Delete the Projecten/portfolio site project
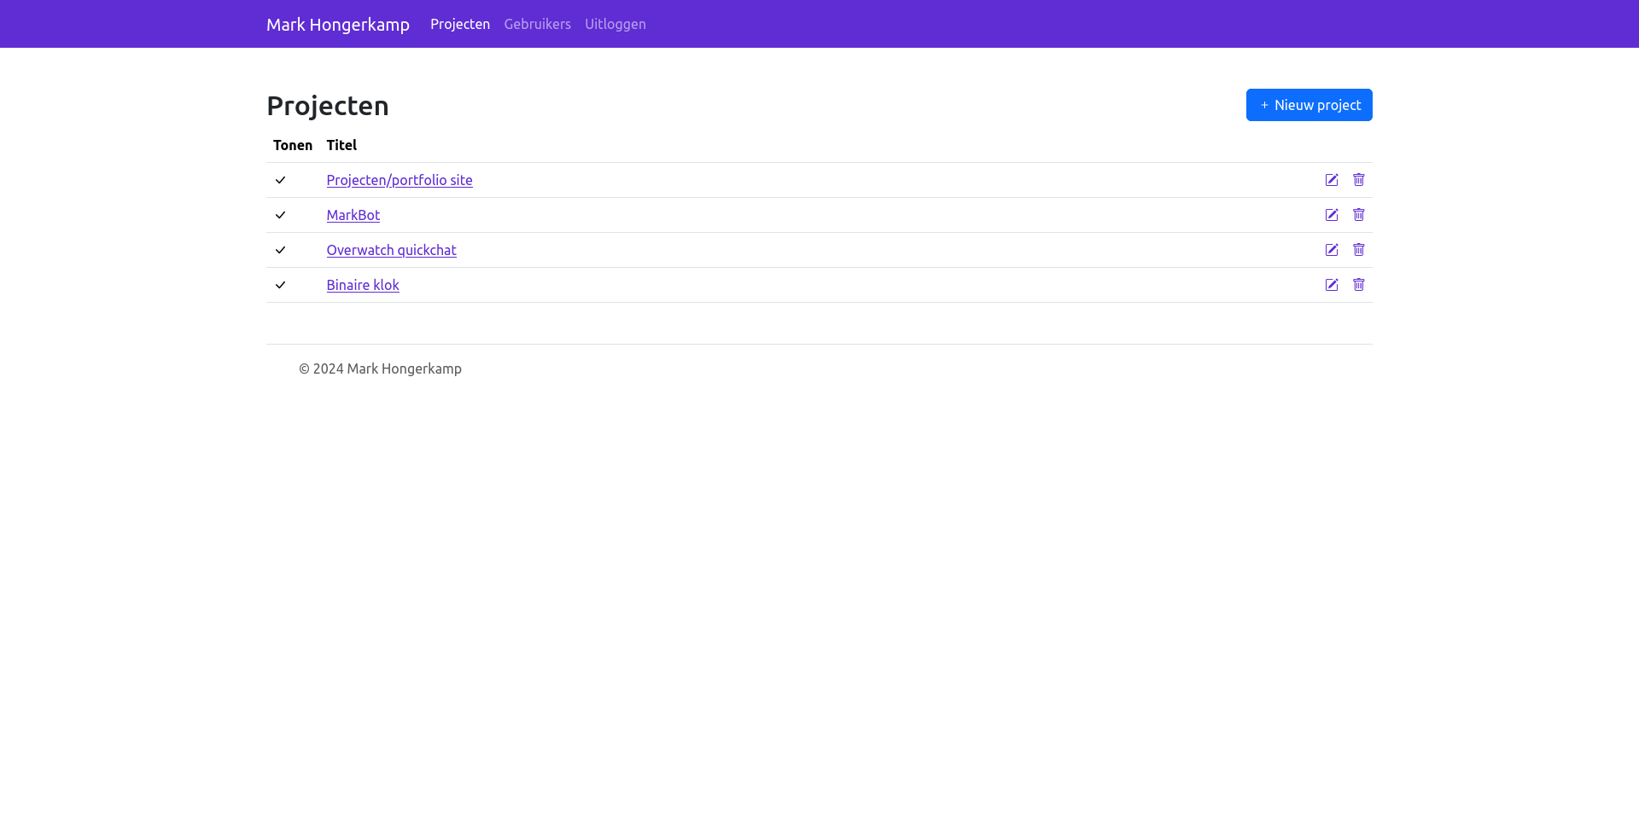This screenshot has height=824, width=1639. tap(1359, 180)
